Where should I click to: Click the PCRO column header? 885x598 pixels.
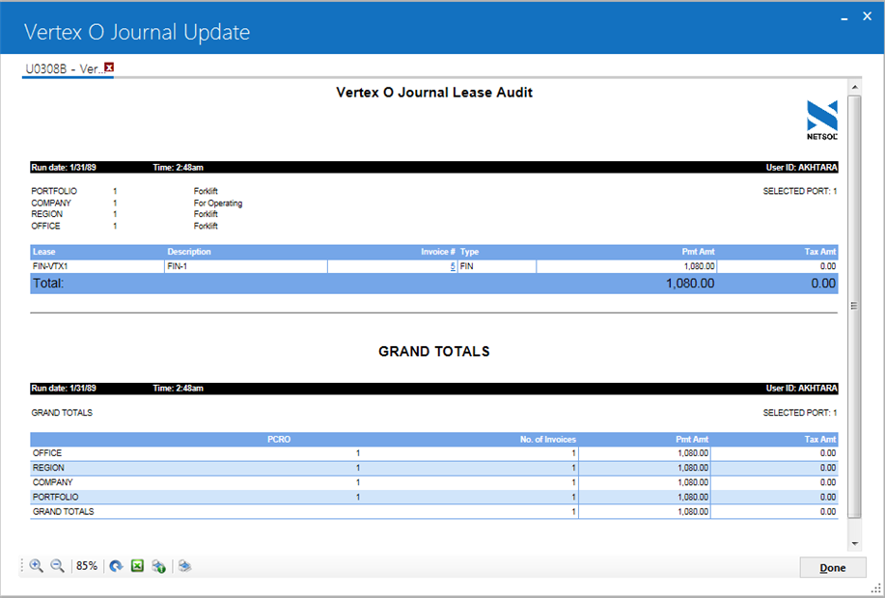(279, 439)
